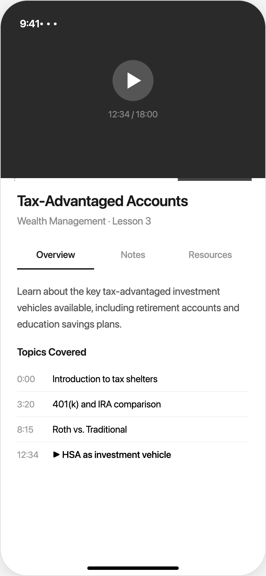Image resolution: width=266 pixels, height=576 pixels.
Task: Click the video progress bar's played portion
Action: [95, 179]
